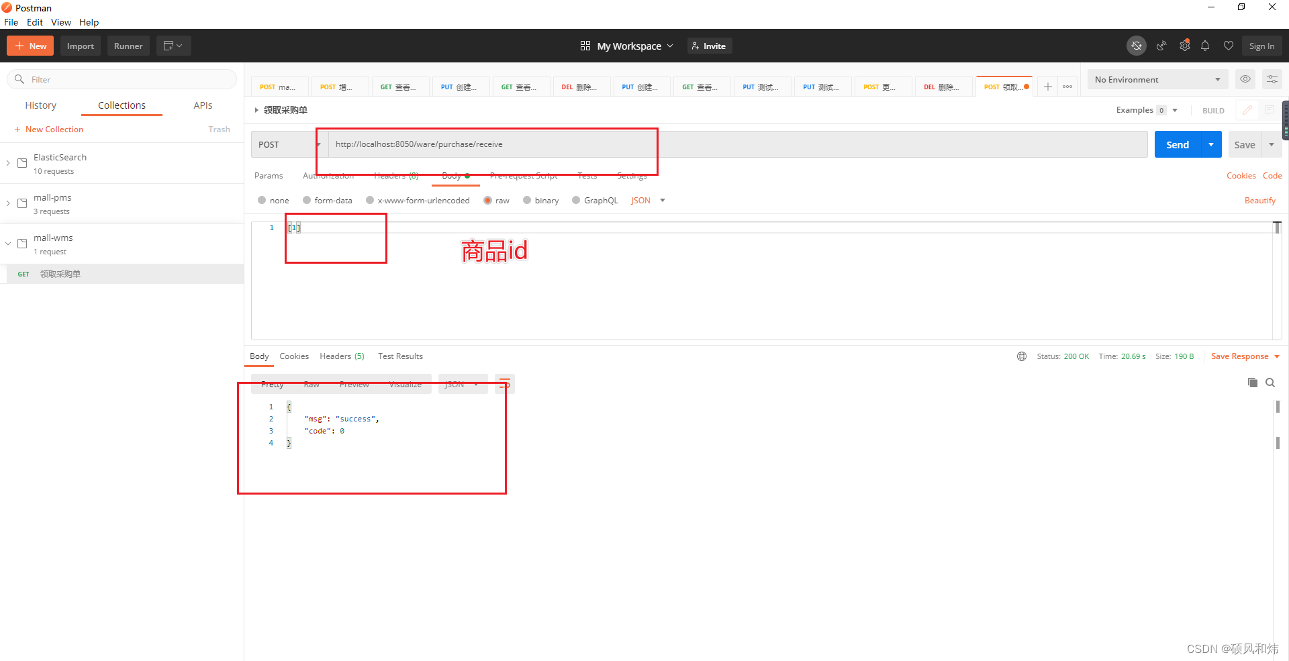Screen dimensions: 1289x661
Task: Select the none body type
Action: coord(262,200)
